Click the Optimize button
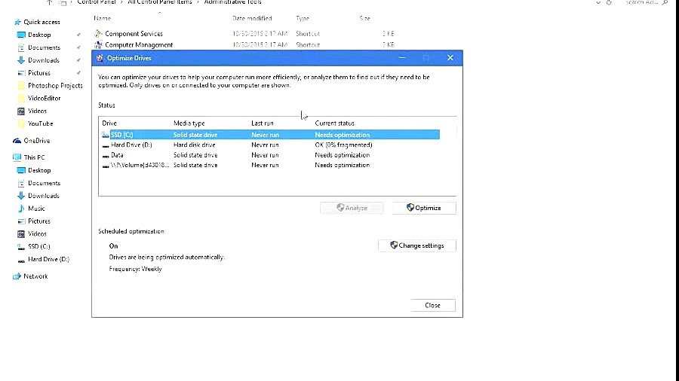Image resolution: width=679 pixels, height=381 pixels. point(424,208)
